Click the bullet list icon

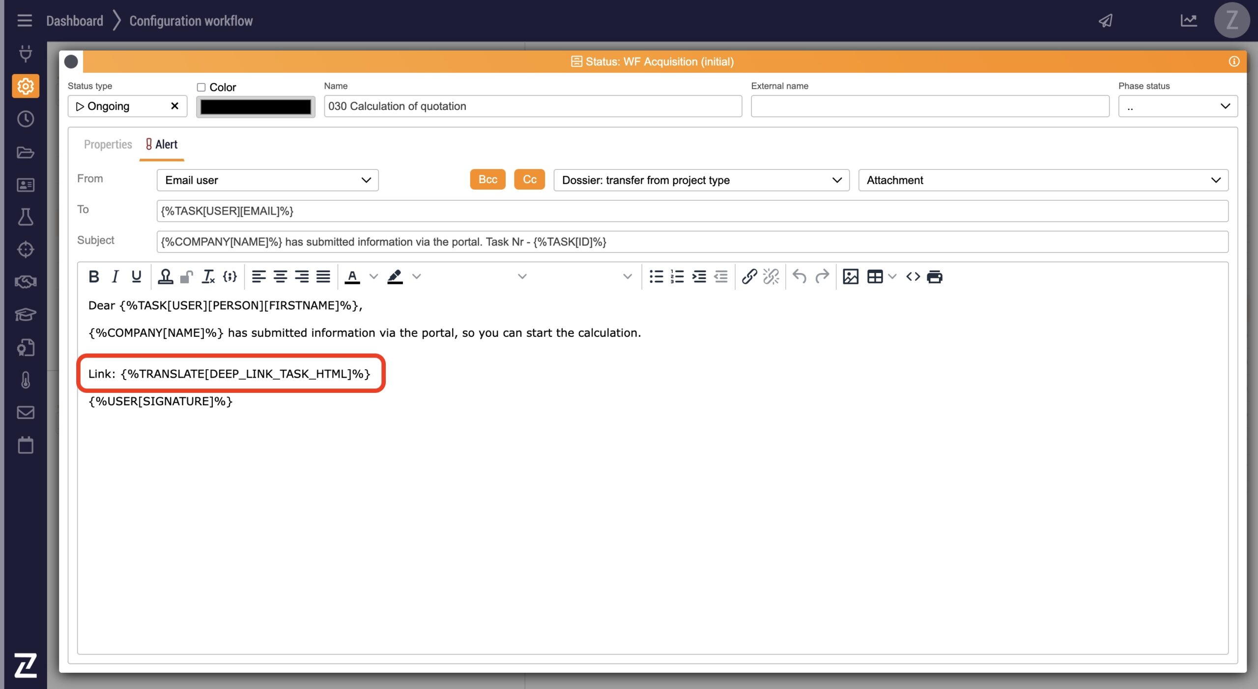pyautogui.click(x=656, y=276)
